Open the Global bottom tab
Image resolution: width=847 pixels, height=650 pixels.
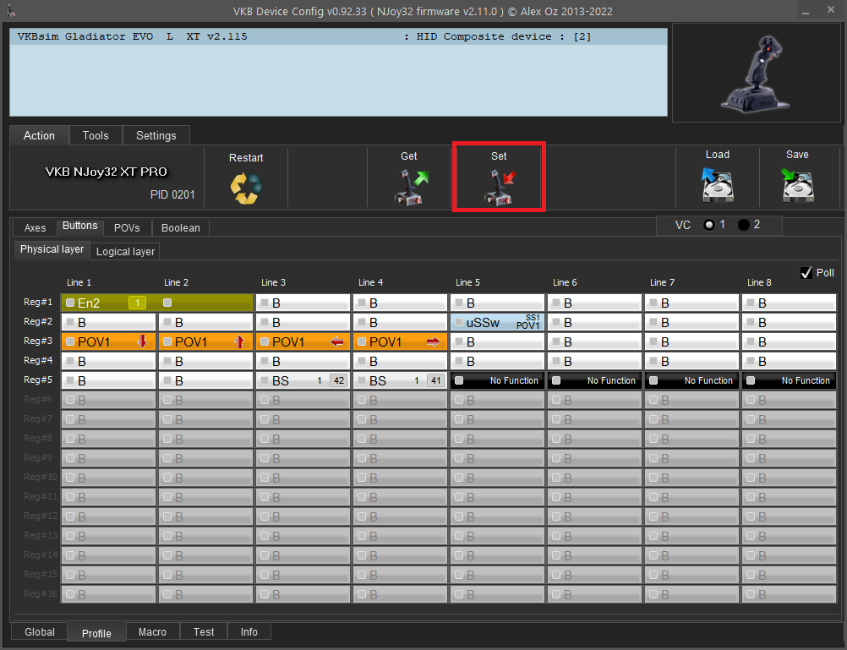point(40,632)
